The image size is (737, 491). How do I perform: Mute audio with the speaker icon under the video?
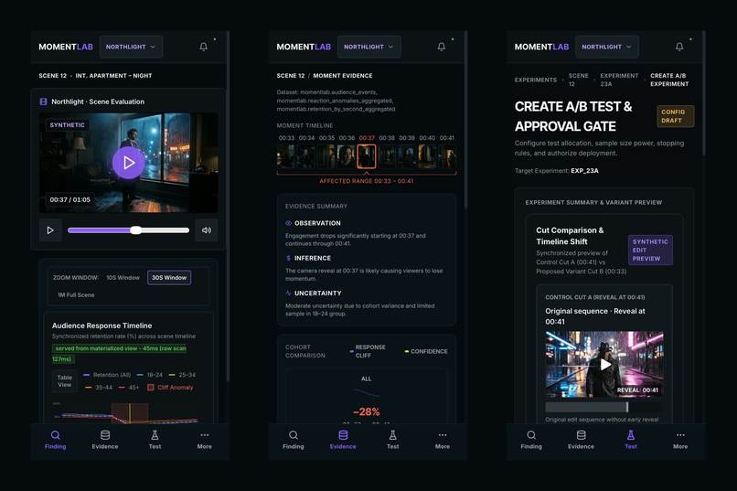coord(207,230)
